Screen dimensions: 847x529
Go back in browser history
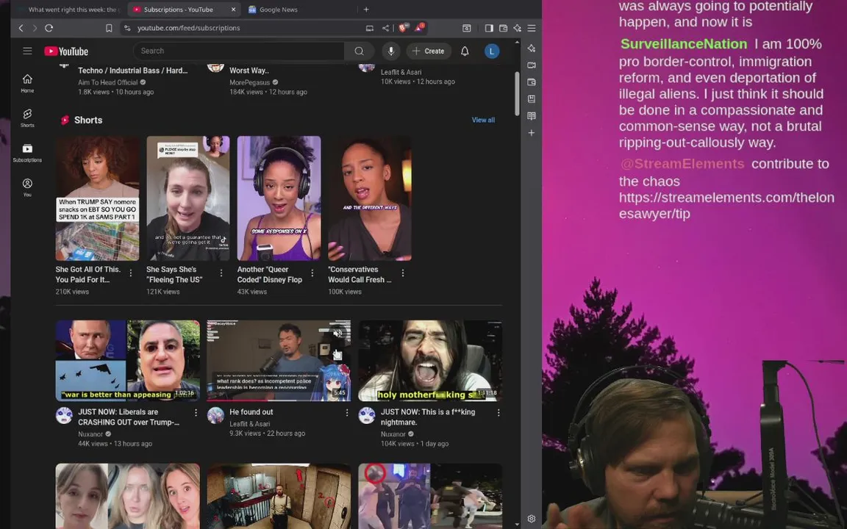click(21, 28)
